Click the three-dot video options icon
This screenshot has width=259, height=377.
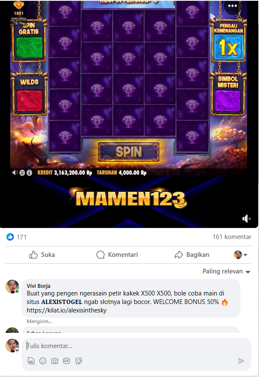(x=232, y=6)
